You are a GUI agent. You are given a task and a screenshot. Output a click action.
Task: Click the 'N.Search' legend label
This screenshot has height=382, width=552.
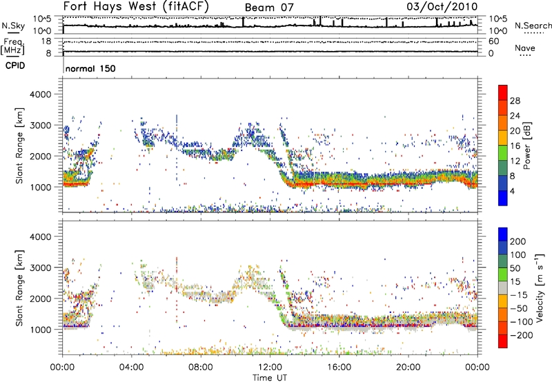[533, 26]
